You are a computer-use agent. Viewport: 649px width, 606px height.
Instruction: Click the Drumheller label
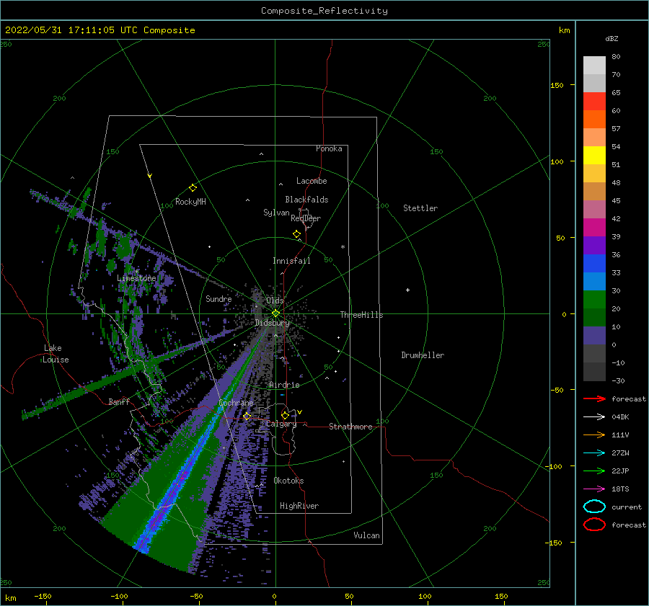click(423, 355)
